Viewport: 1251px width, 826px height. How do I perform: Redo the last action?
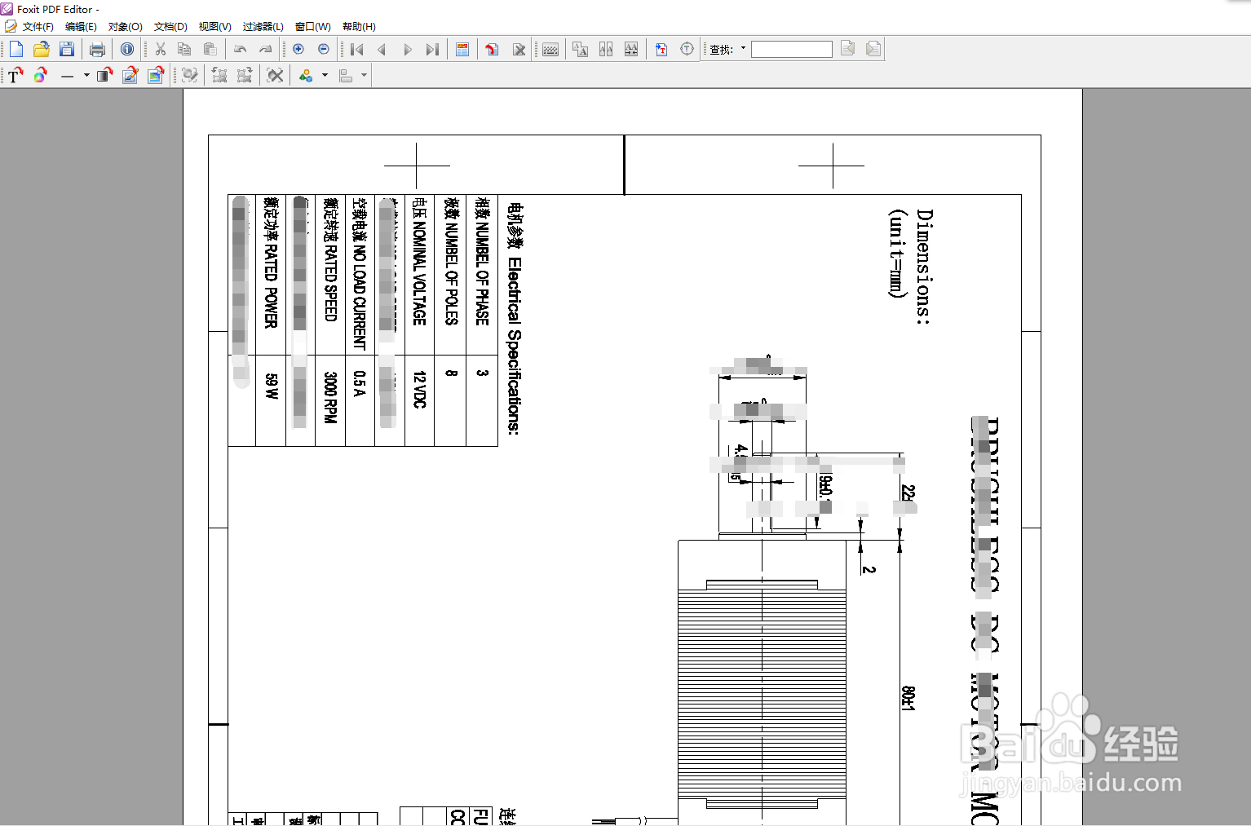265,49
